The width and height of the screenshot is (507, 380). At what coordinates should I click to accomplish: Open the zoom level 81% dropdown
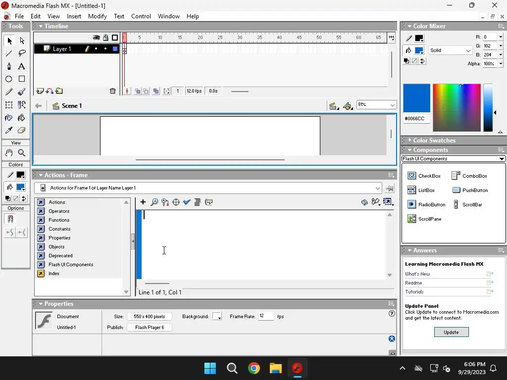[392, 105]
